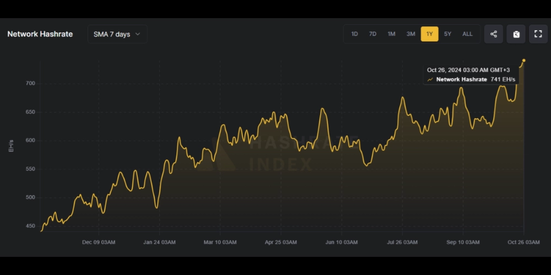
Task: Open the SMA 7 days dropdown
Action: coord(117,34)
